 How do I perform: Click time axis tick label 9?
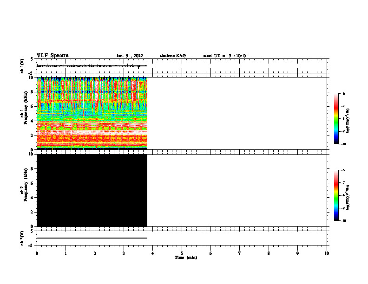point(297,253)
